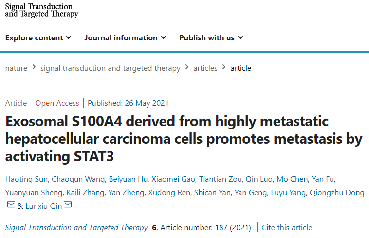Click the email envelope icon after Qiongzhu Dong

11,205
